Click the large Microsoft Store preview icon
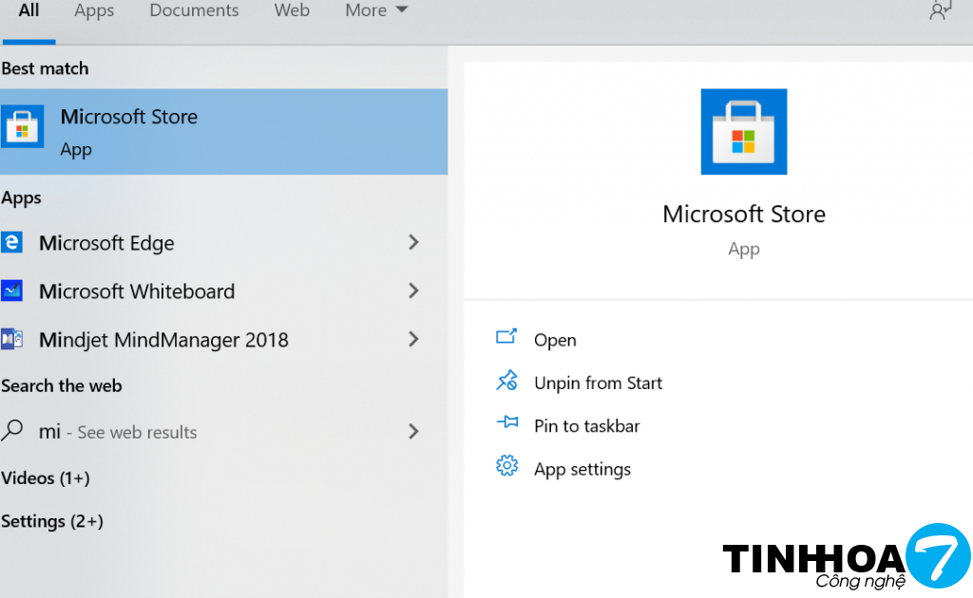 pos(743,132)
